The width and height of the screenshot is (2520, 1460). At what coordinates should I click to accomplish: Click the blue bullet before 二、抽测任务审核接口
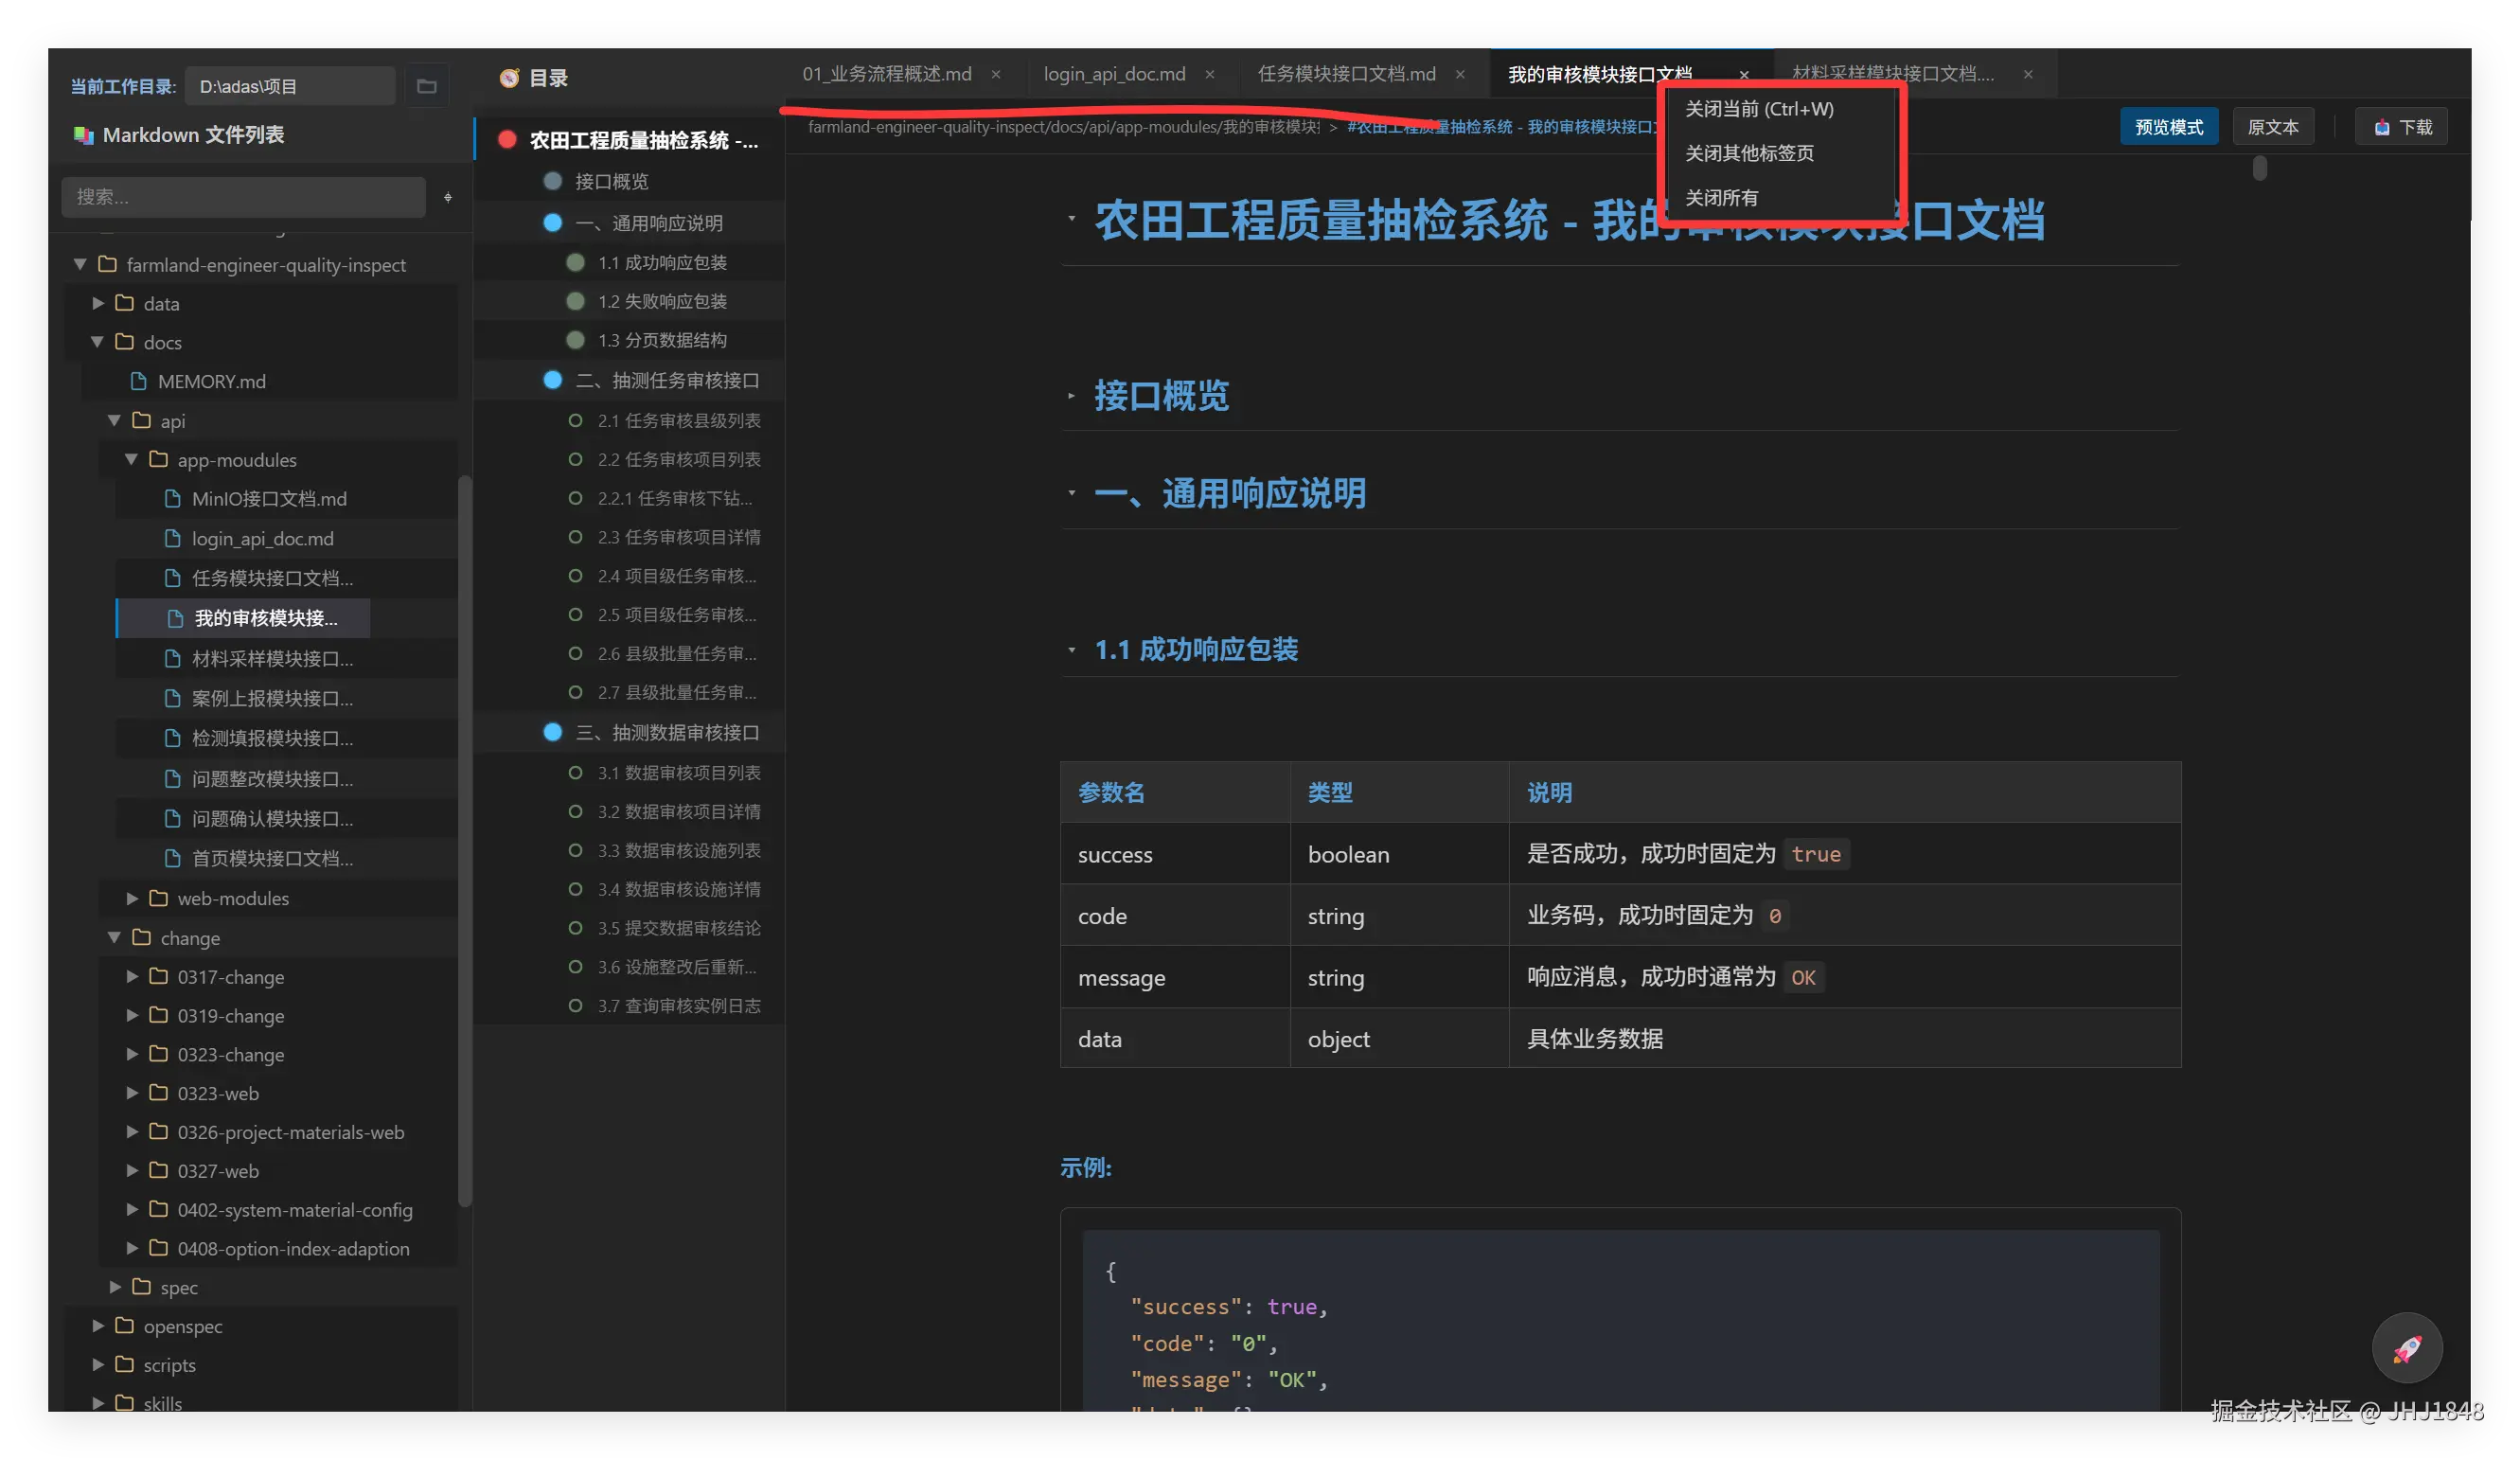tap(553, 380)
